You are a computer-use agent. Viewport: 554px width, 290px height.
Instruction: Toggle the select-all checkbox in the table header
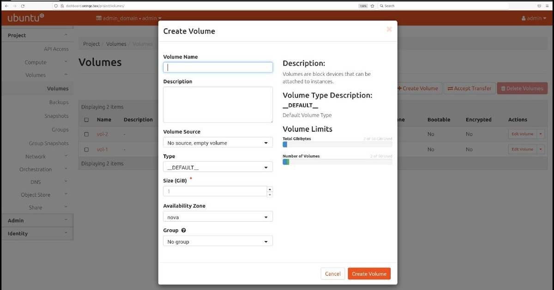click(x=86, y=119)
